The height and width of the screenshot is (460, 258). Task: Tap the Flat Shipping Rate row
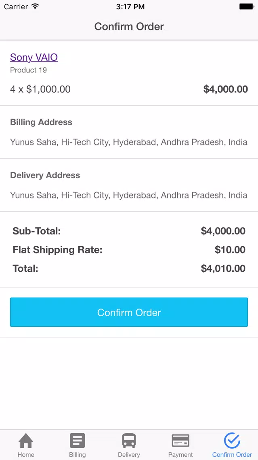pyautogui.click(x=129, y=250)
